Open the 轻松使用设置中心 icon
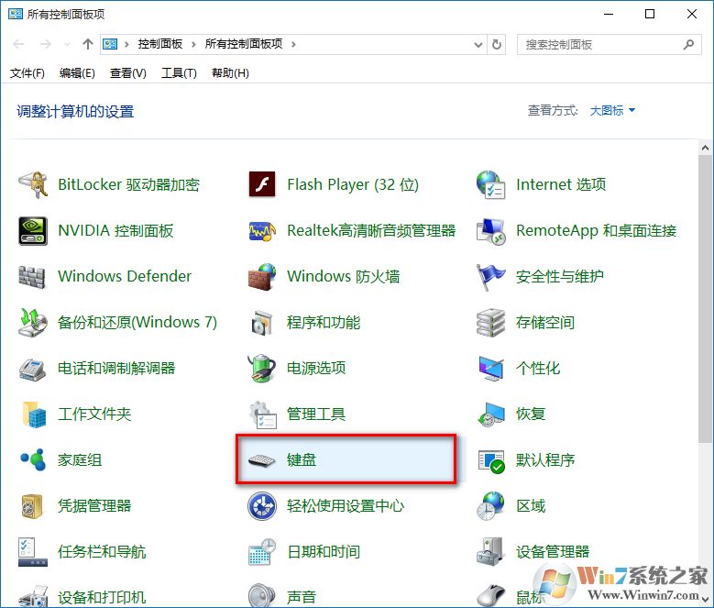This screenshot has height=608, width=714. pos(262,506)
